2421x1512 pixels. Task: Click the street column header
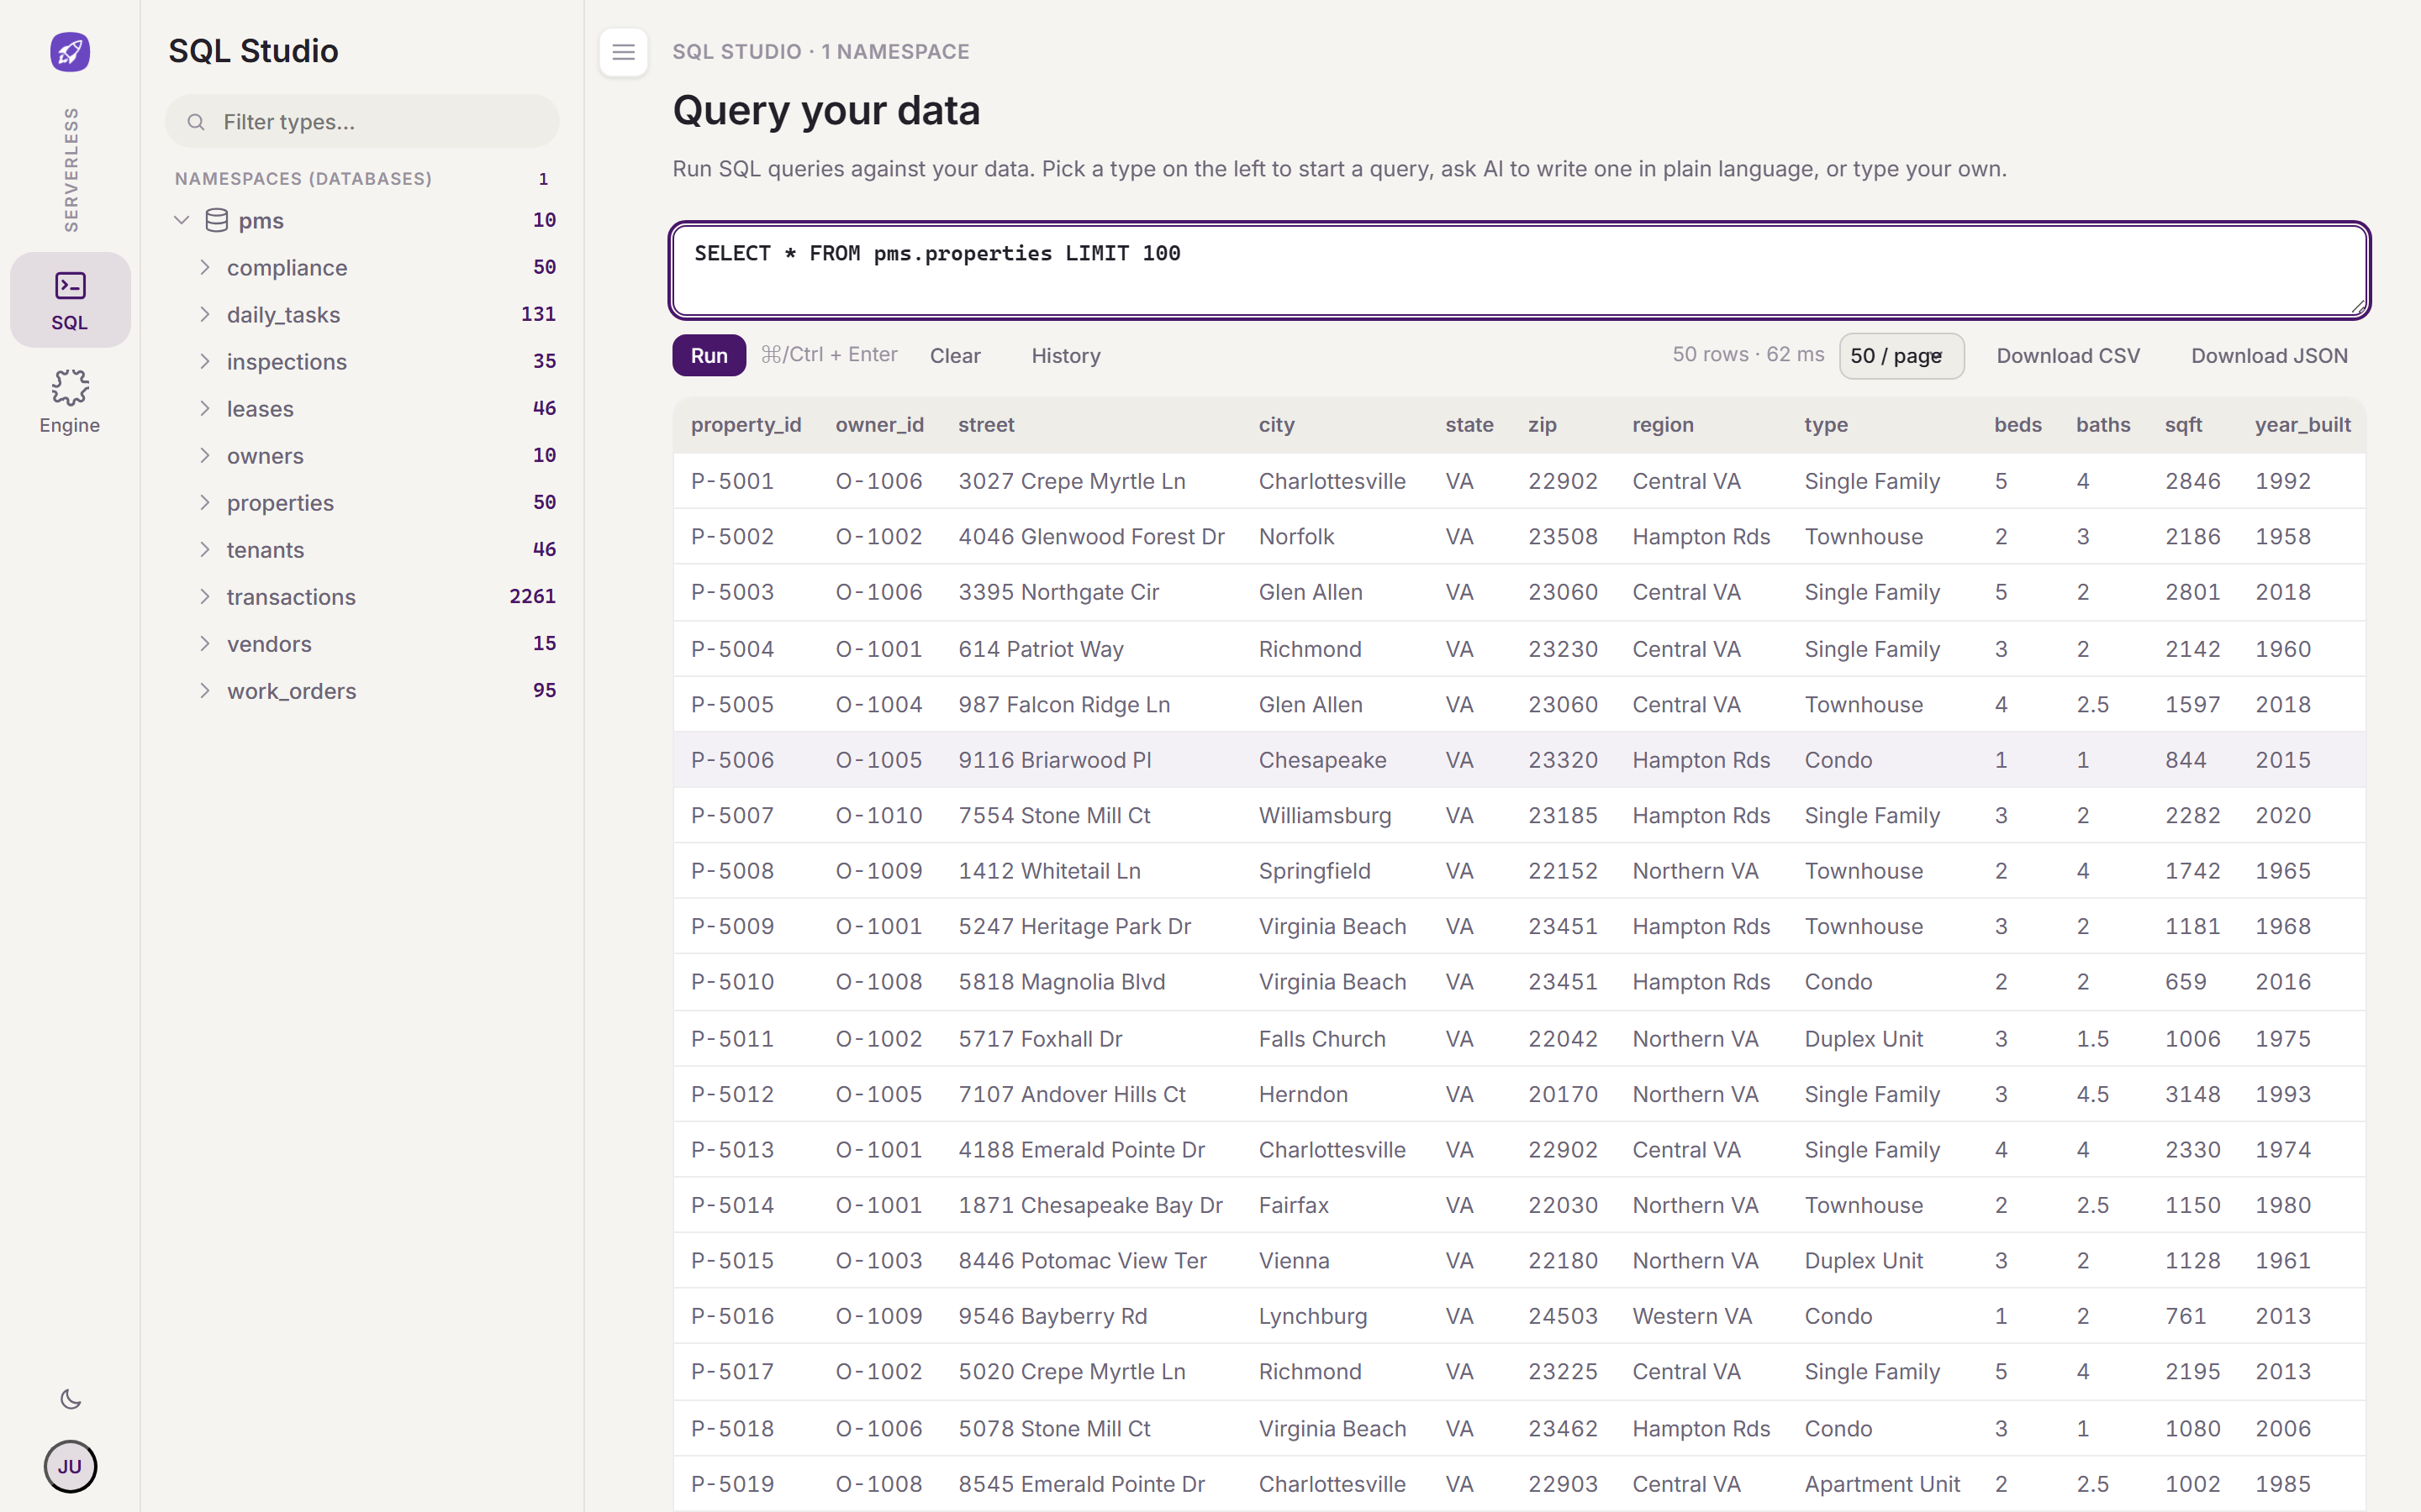click(x=986, y=424)
